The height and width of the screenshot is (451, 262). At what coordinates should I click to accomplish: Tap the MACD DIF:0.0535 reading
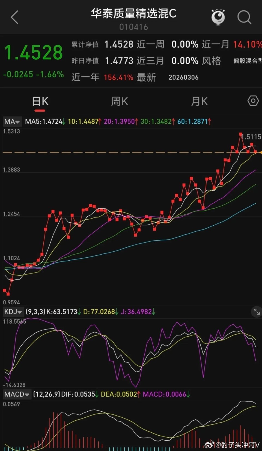(x=78, y=394)
